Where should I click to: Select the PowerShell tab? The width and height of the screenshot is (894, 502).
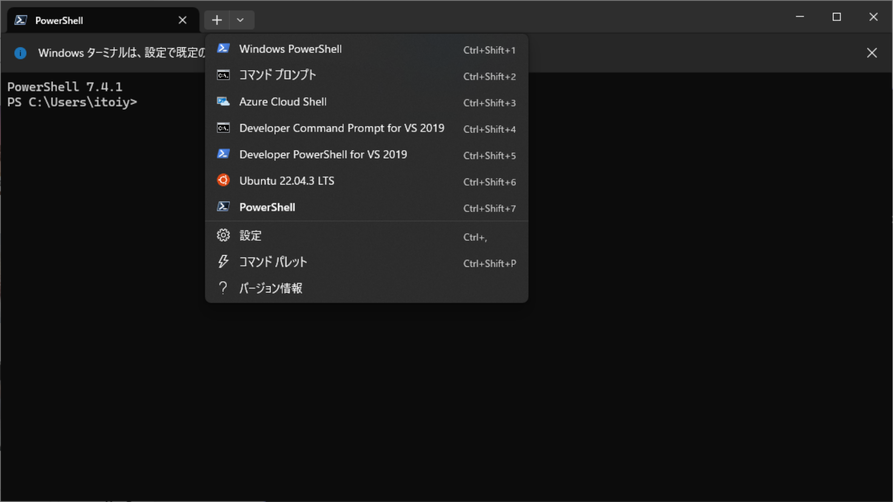tap(103, 20)
